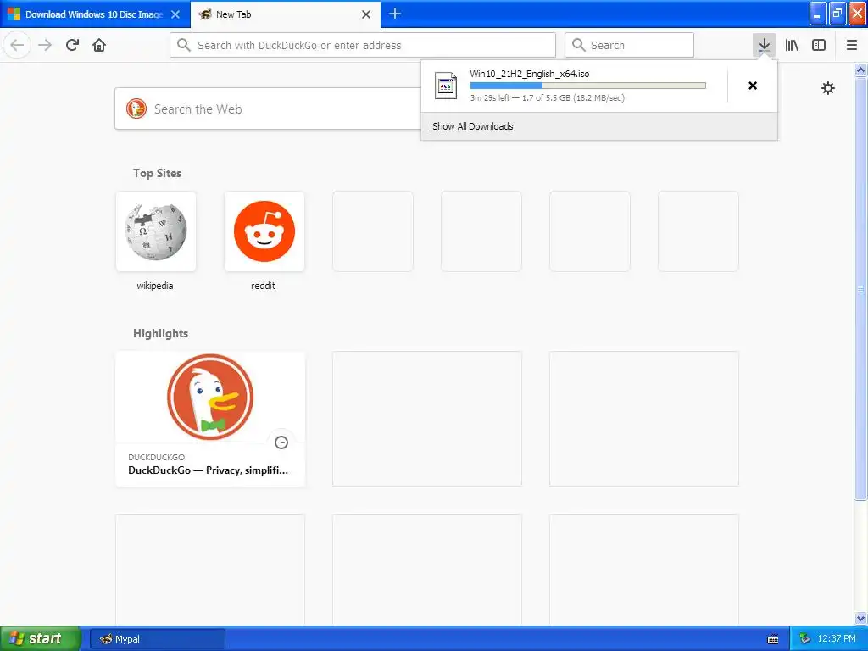
Task: Close the New Tab tab
Action: coord(366,14)
